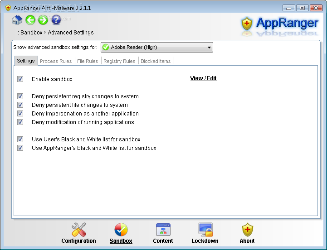Maximize the AppRanger window
This screenshot has width=327, height=250.
[x=302, y=8]
